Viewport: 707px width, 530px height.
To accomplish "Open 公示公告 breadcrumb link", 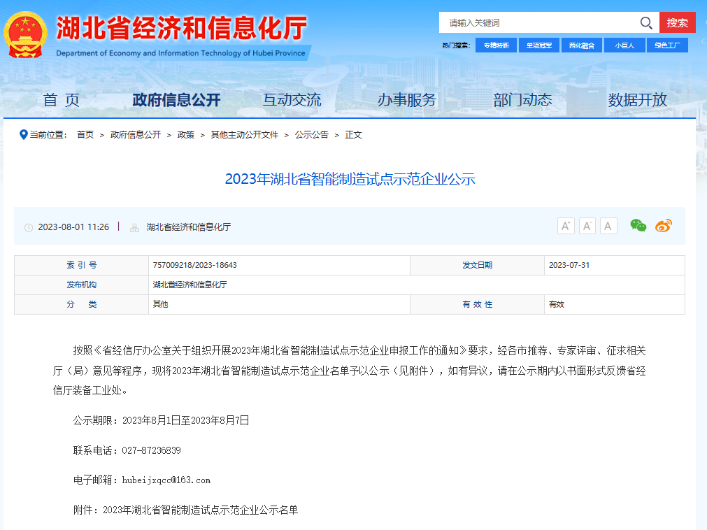I will (311, 135).
